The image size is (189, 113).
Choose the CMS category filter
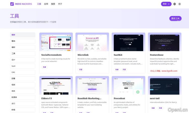(x=22, y=72)
